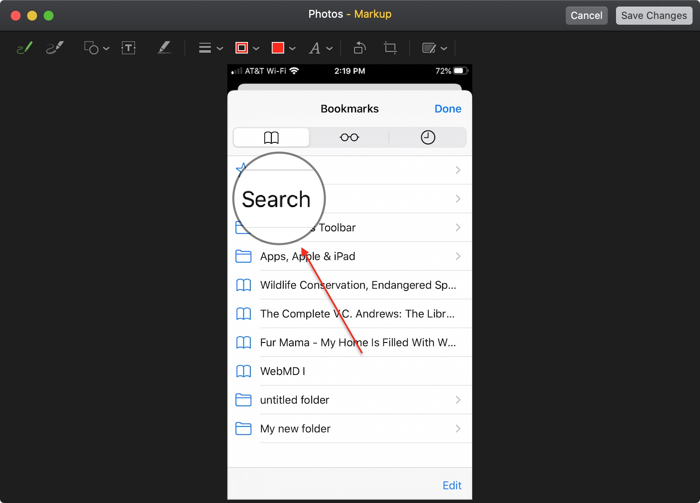Add a Text box tool
700x503 pixels.
pyautogui.click(x=128, y=48)
